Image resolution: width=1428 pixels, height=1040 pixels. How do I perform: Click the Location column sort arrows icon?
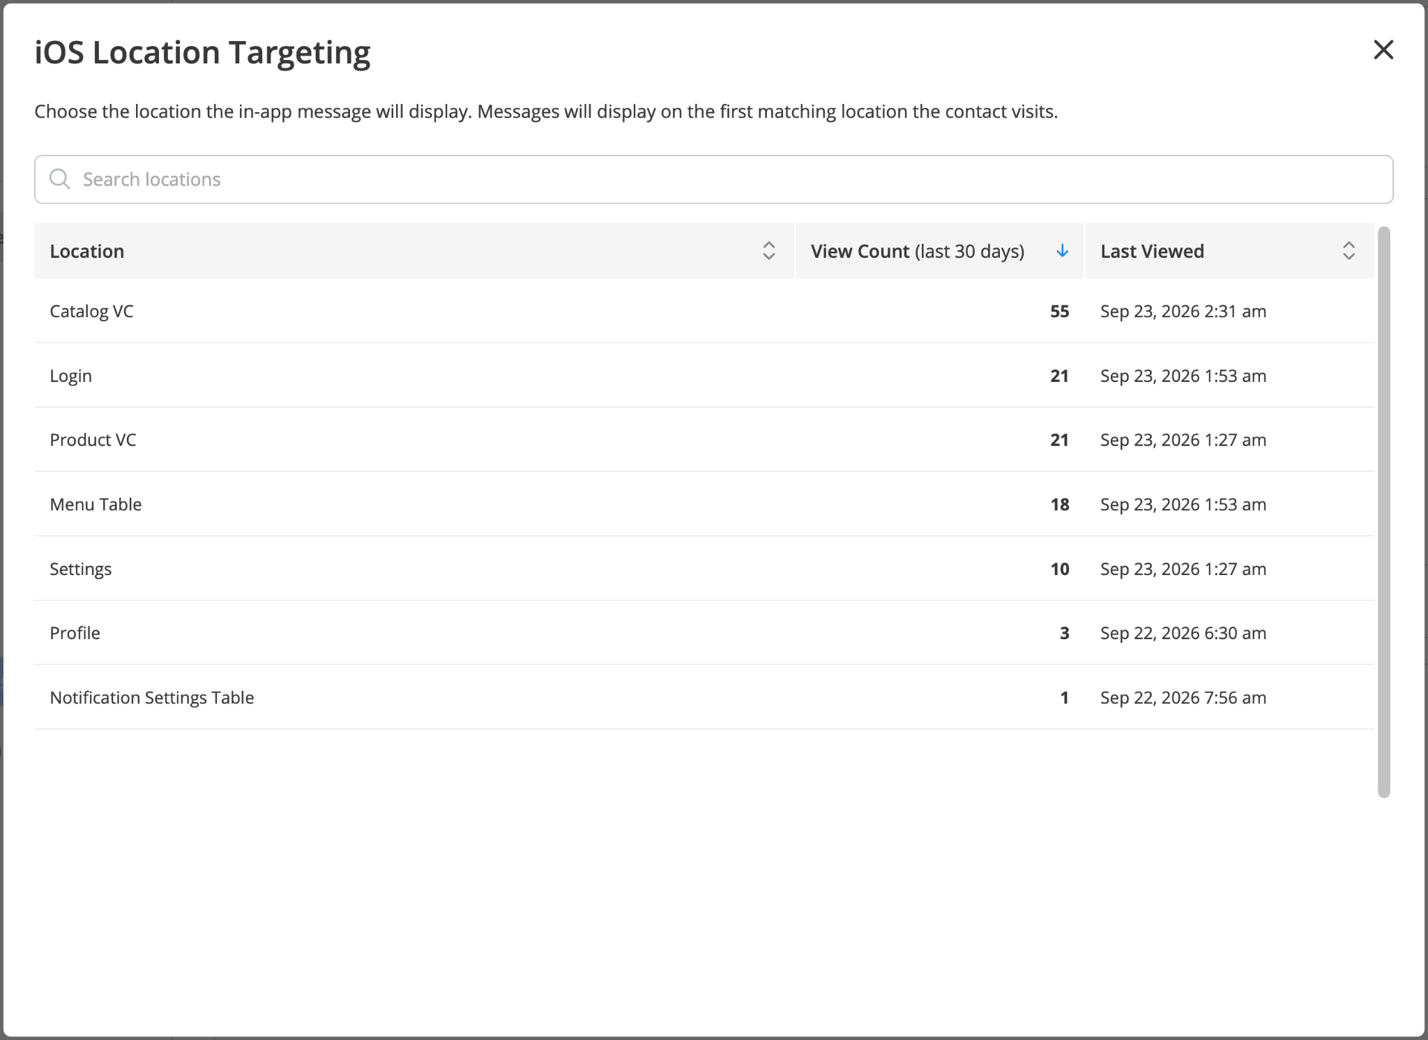[768, 251]
